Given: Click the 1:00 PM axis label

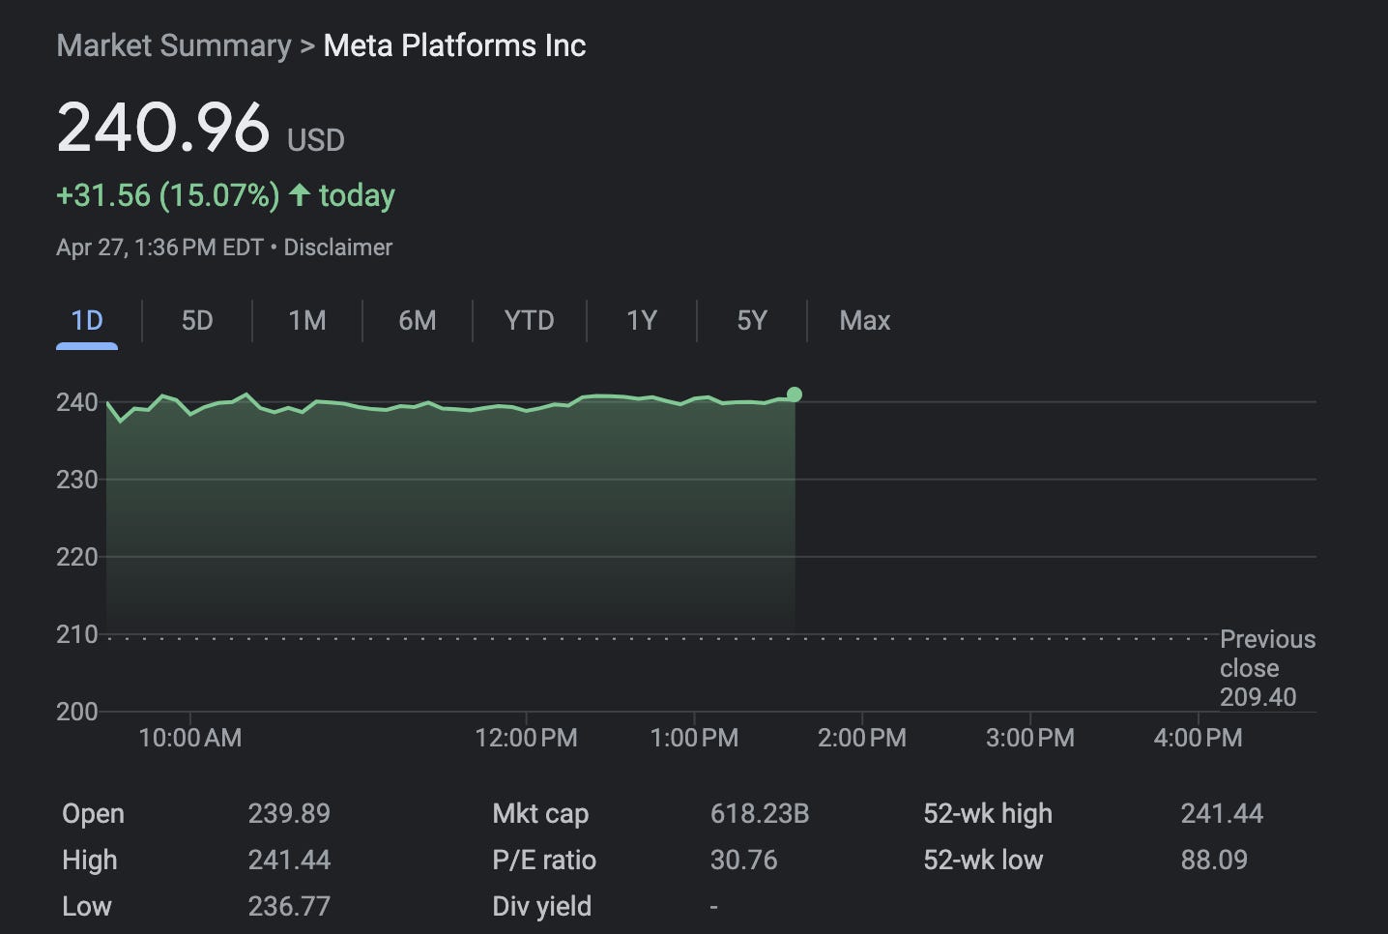Looking at the screenshot, I should 694,738.
